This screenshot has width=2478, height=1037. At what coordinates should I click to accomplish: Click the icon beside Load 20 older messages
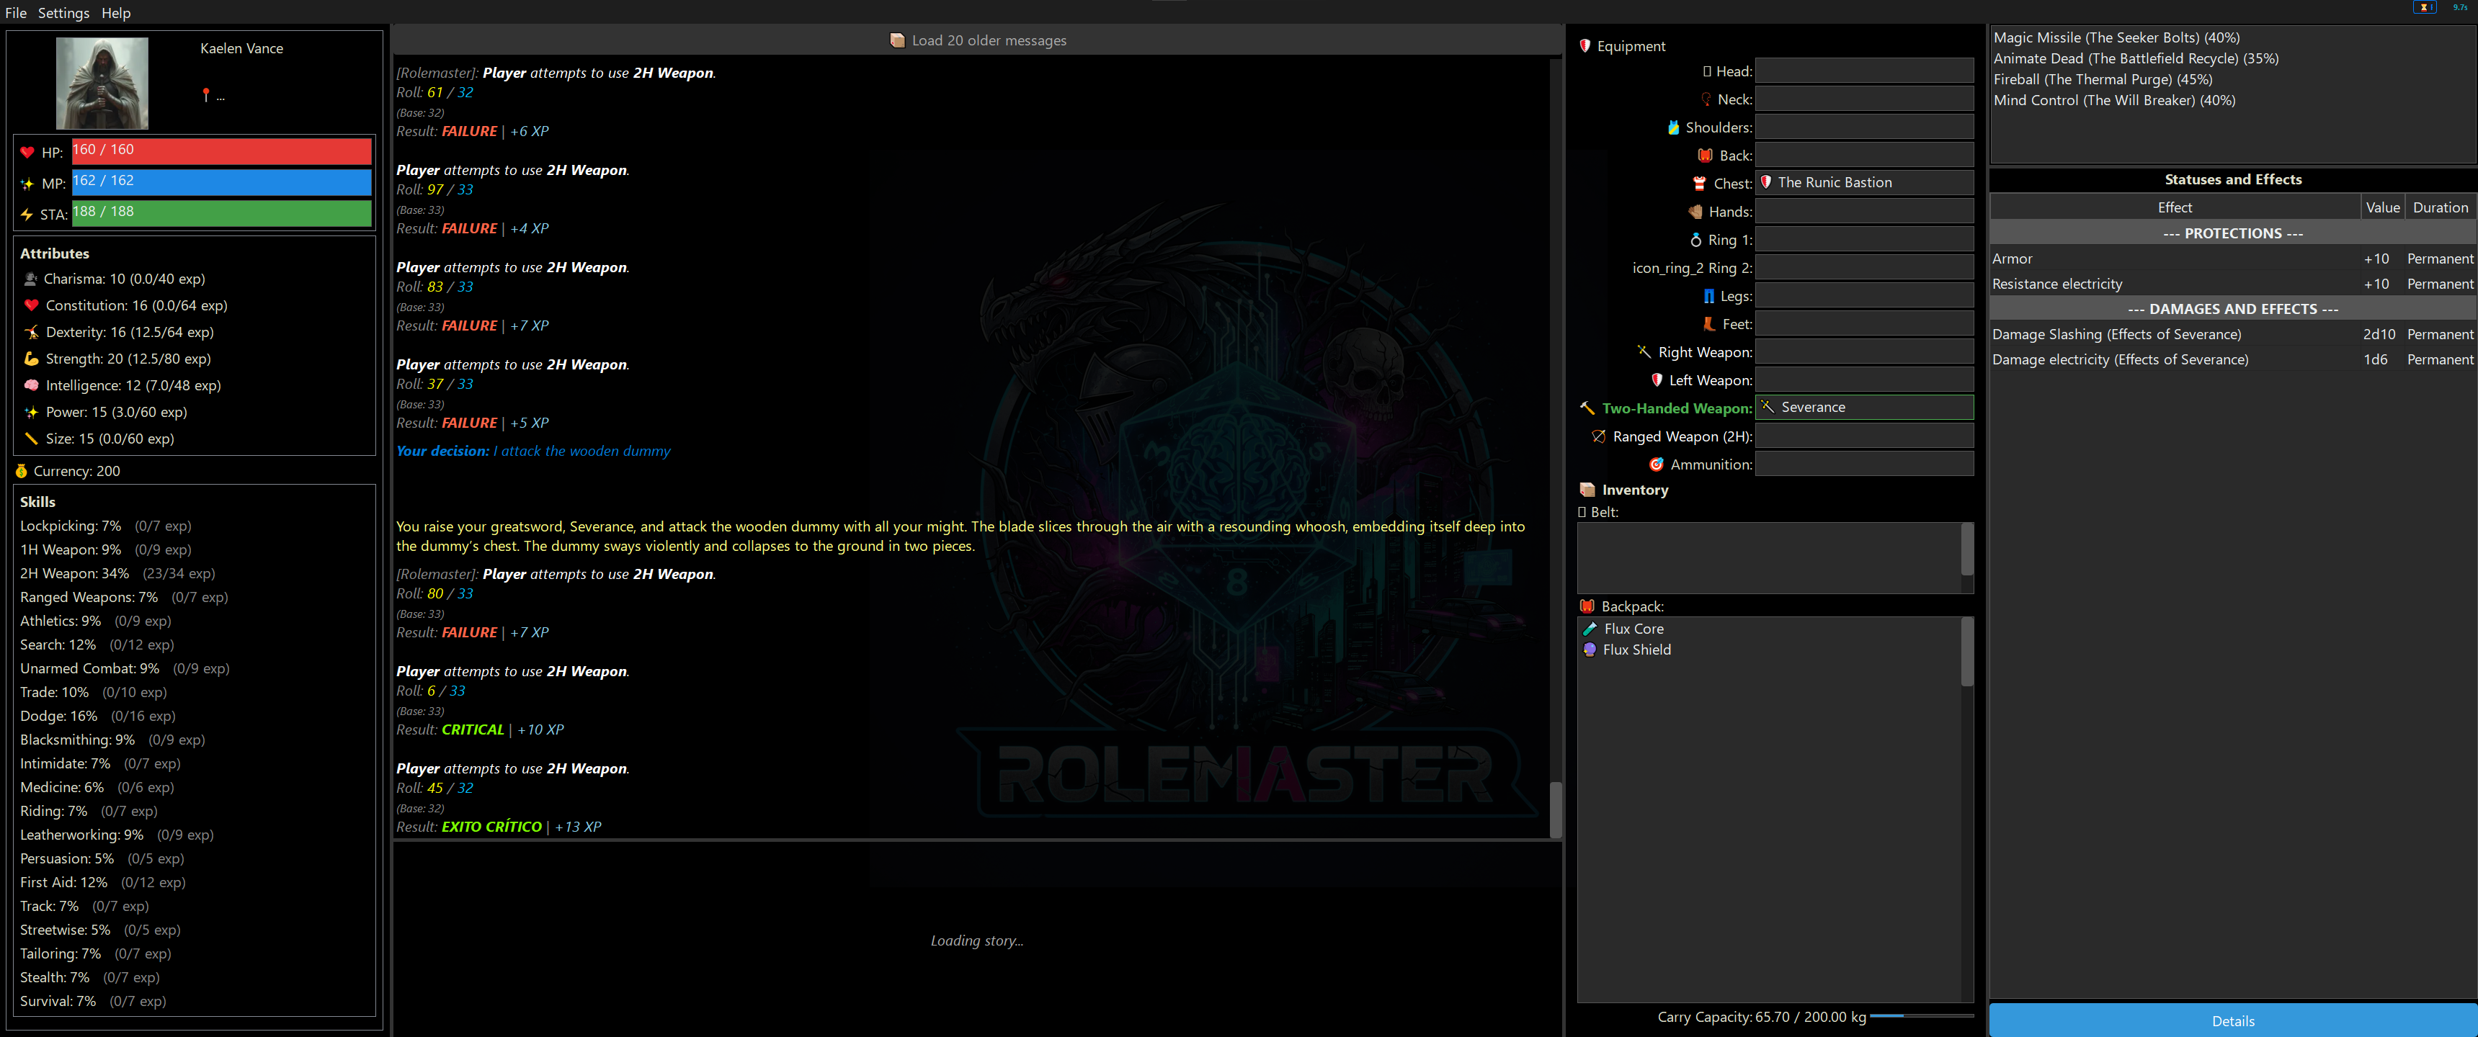tap(898, 40)
